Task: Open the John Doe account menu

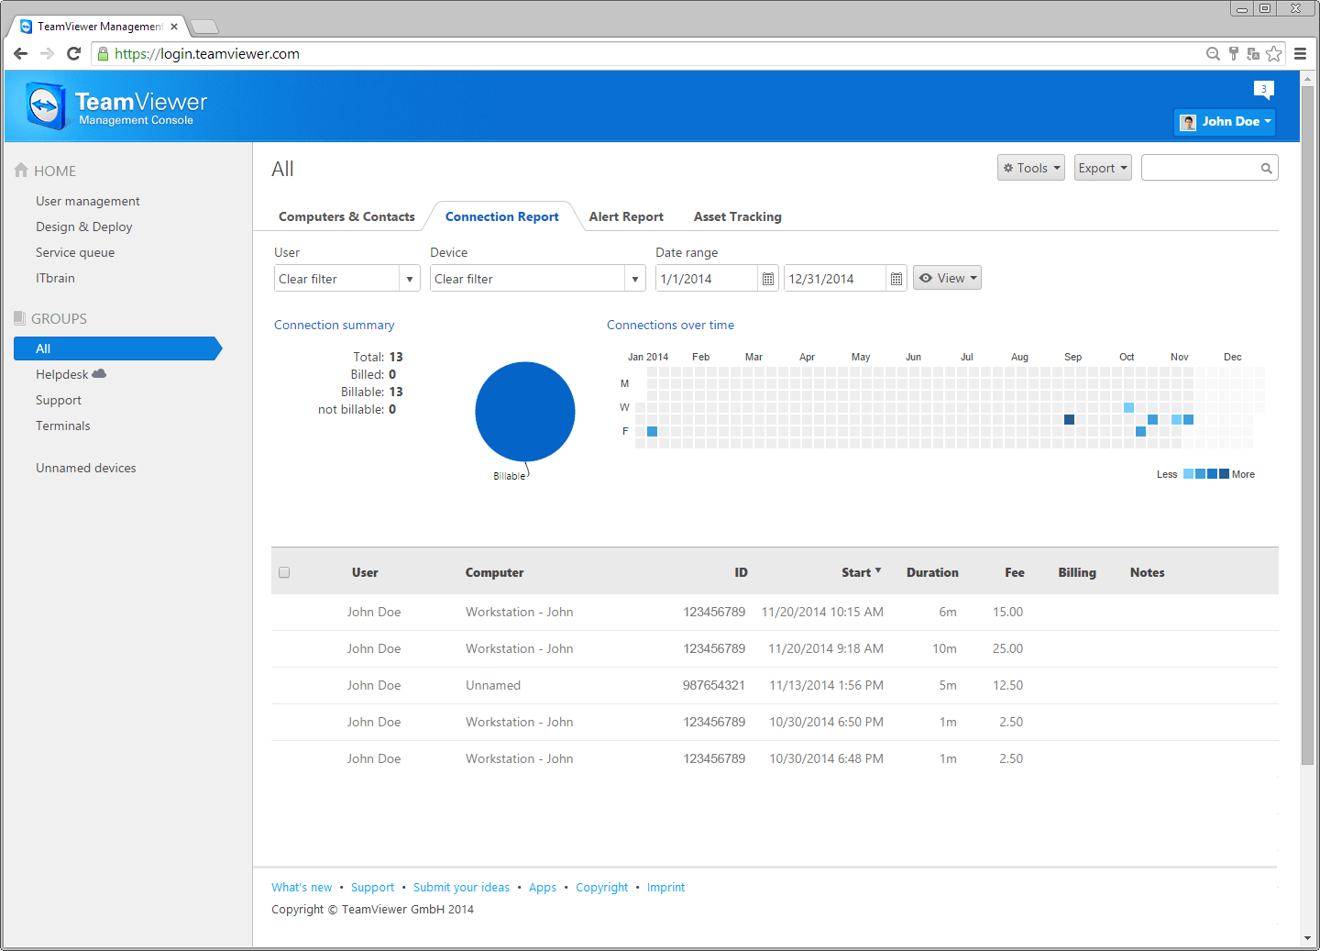Action: (1225, 122)
